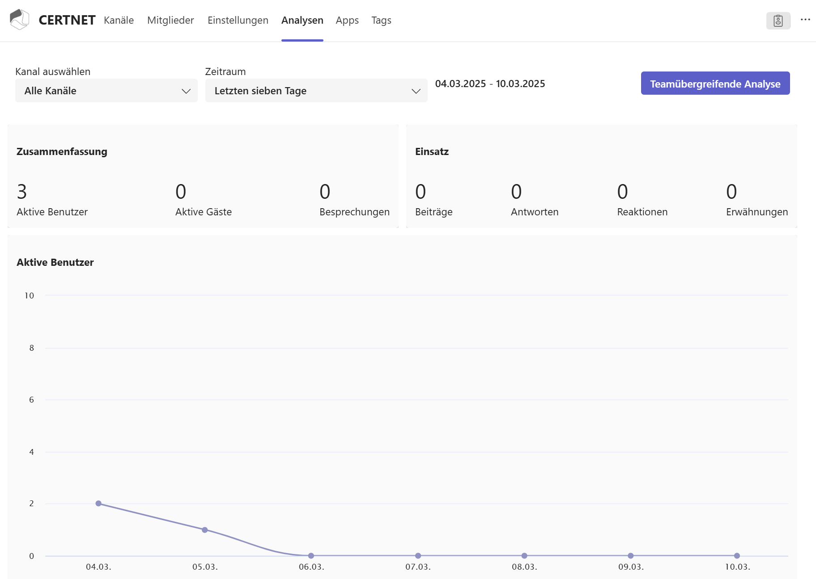Image resolution: width=816 pixels, height=579 pixels.
Task: Switch to the Apps tab
Action: coord(347,21)
